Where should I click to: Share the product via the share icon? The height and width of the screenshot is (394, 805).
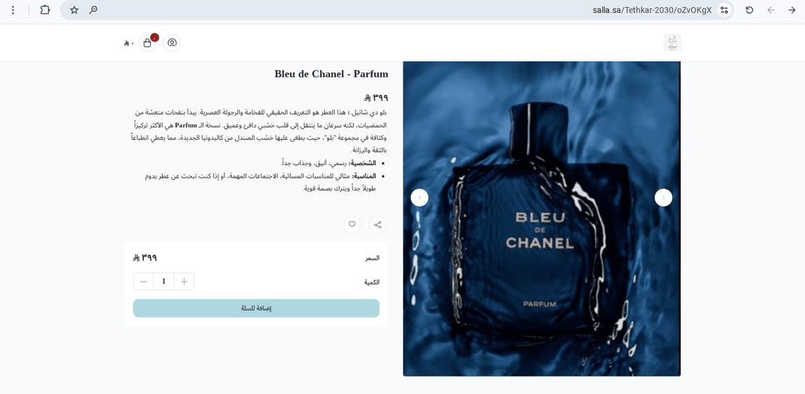coord(378,224)
